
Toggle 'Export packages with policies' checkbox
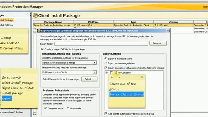106,68
